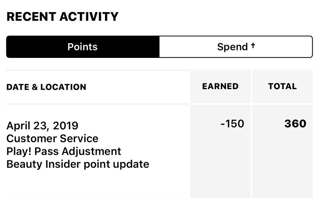Select the April 23, 2019 date line

[42, 125]
